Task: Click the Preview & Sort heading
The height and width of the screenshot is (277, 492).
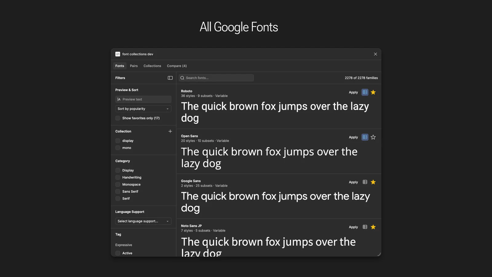Action: point(127,90)
